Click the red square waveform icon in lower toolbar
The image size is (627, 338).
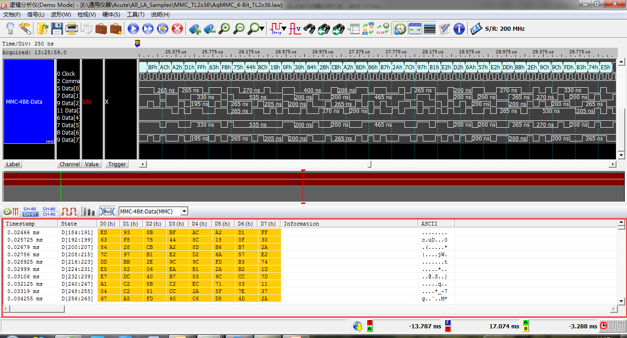click(x=69, y=211)
